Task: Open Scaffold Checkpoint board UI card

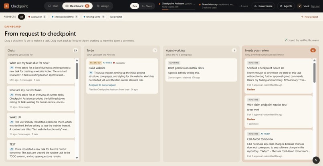Action: tap(279, 76)
